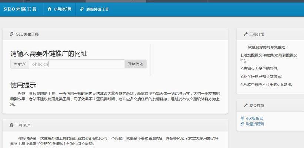The height and width of the screenshot is (148, 304).
Task: Click the SEO优化工具 panel heading
Action: tap(27, 34)
